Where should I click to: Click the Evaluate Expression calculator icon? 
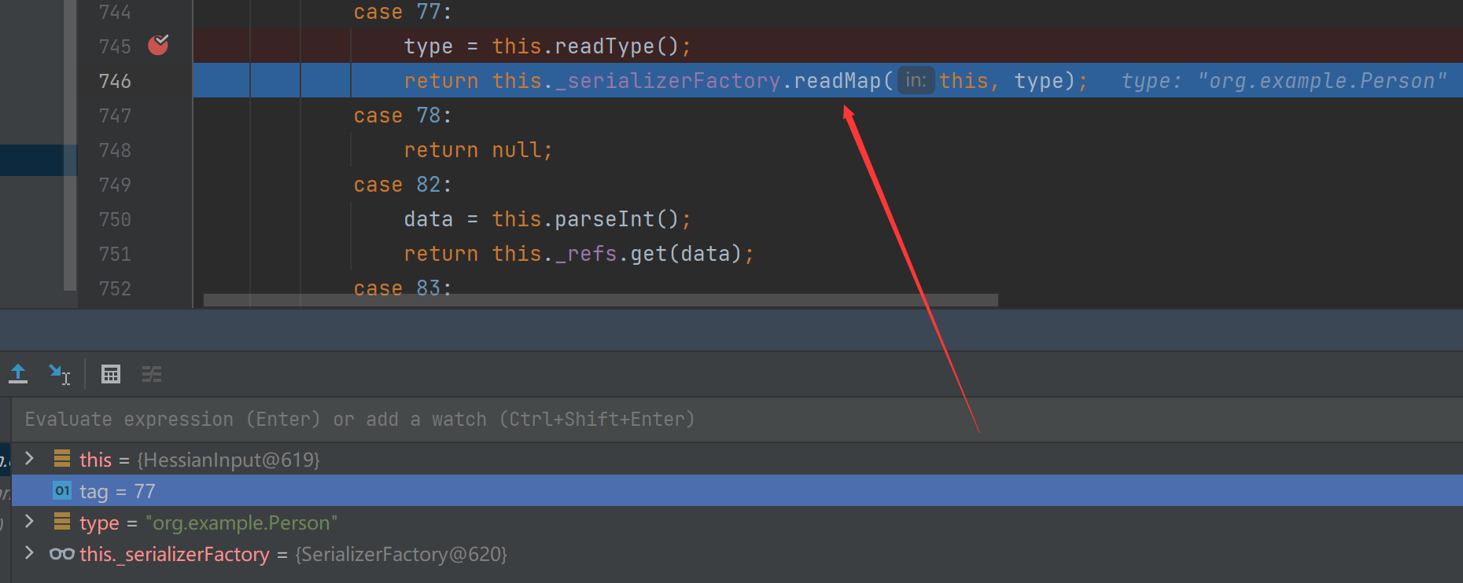pyautogui.click(x=110, y=374)
